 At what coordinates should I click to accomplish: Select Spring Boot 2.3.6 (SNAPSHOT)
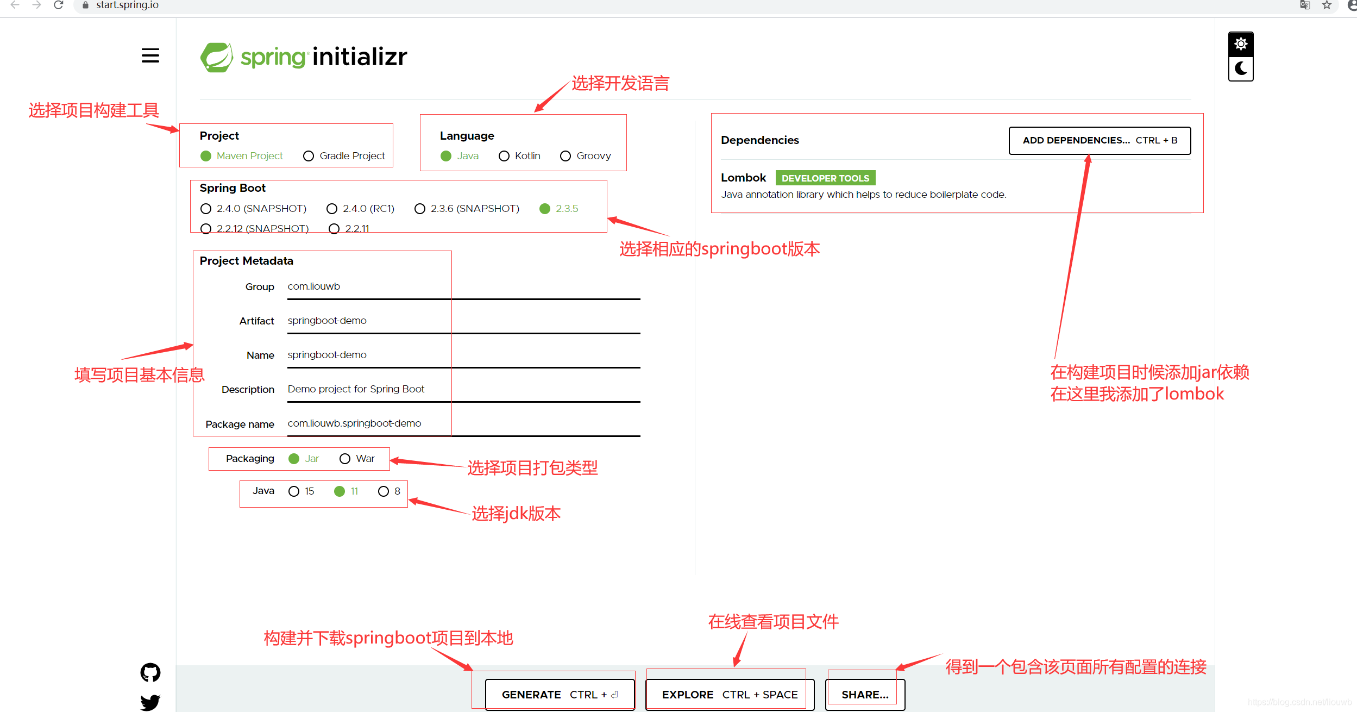click(x=467, y=209)
